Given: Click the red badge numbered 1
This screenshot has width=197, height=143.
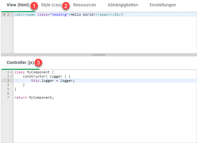Looking at the screenshot, I should click(35, 5).
